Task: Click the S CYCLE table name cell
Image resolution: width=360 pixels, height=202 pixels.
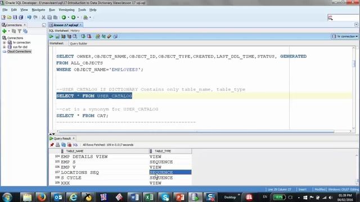Action: point(105,178)
